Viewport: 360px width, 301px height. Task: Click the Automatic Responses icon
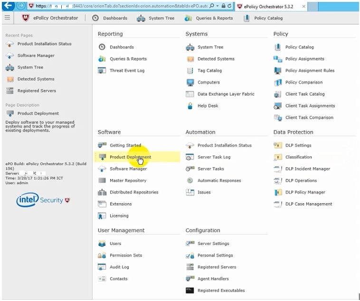coord(190,181)
